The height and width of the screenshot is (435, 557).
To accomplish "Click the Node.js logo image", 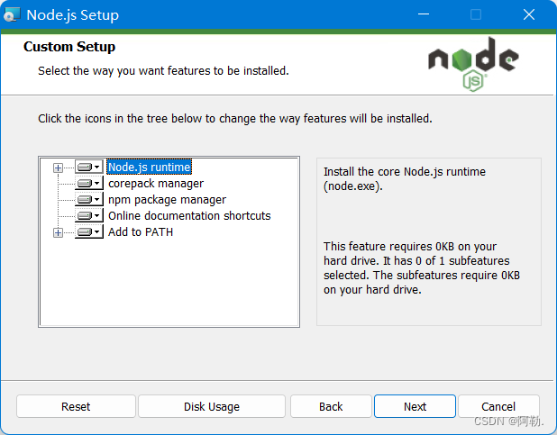I will click(x=473, y=65).
